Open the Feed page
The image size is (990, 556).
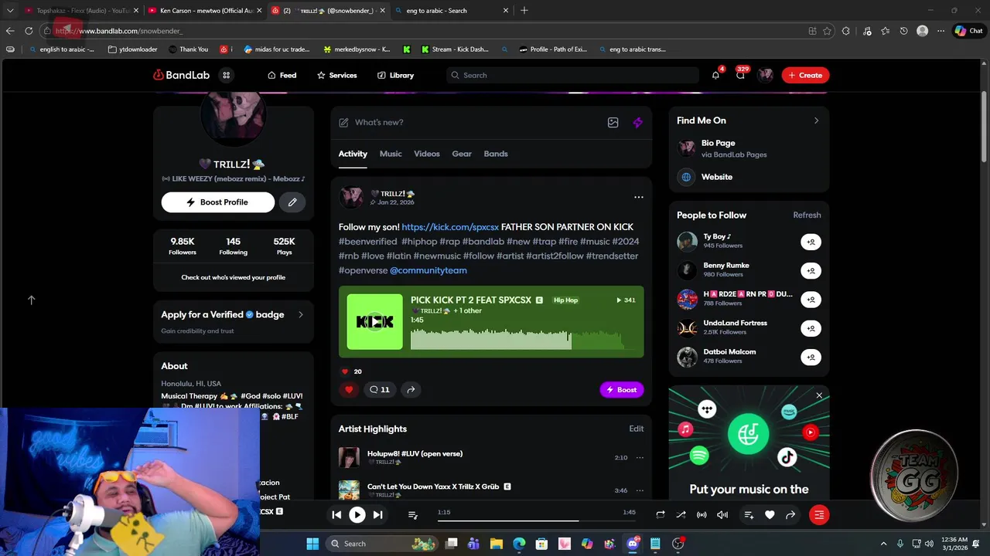coord(282,75)
